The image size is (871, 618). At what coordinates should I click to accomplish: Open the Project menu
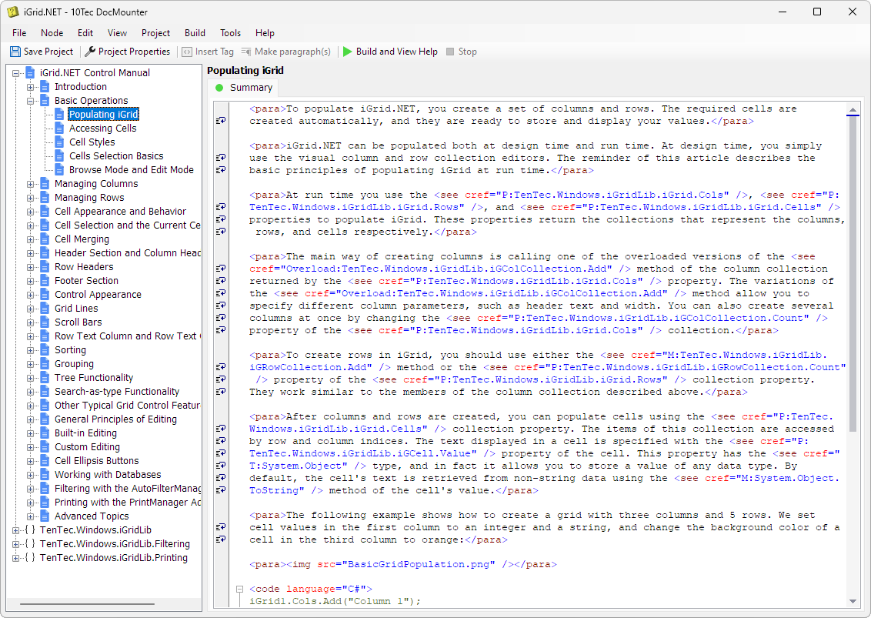(x=155, y=33)
